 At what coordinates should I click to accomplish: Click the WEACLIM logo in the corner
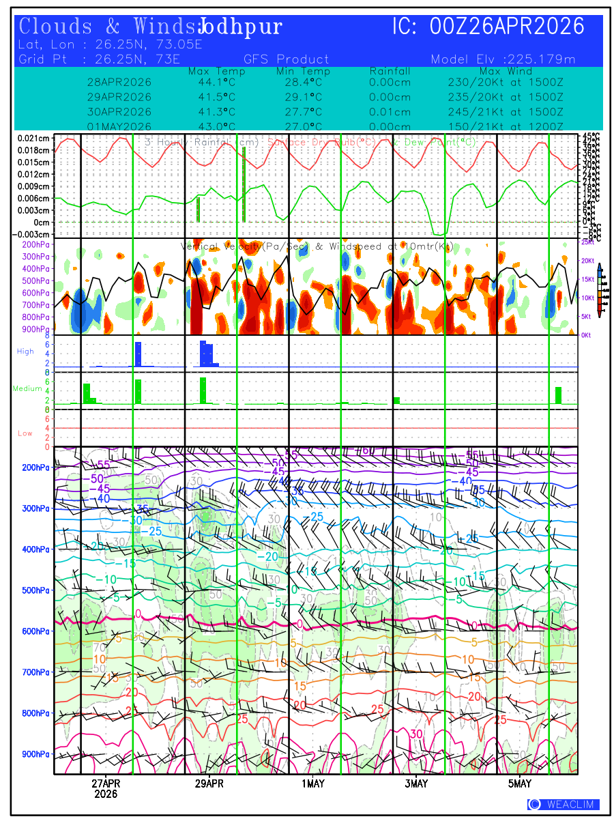pyautogui.click(x=563, y=805)
